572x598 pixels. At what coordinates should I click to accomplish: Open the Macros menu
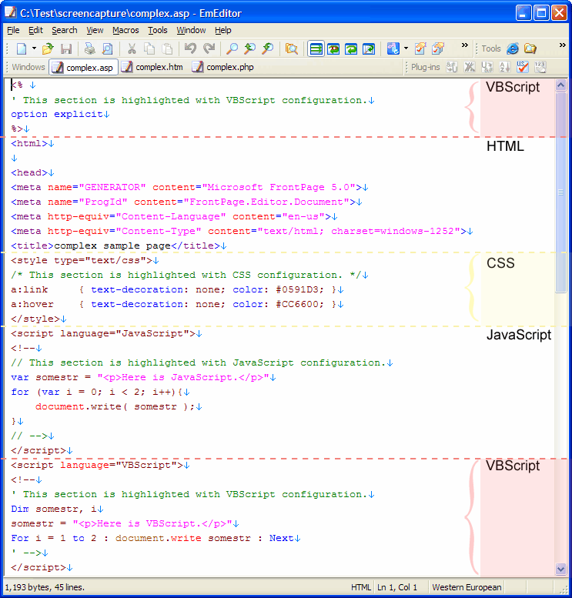pyautogui.click(x=125, y=30)
